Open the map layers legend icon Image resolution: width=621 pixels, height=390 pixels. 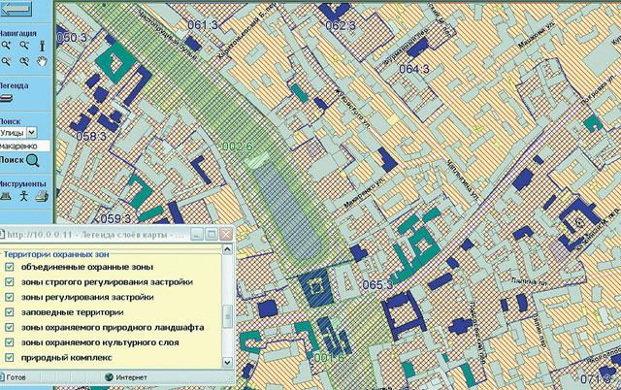6,98
